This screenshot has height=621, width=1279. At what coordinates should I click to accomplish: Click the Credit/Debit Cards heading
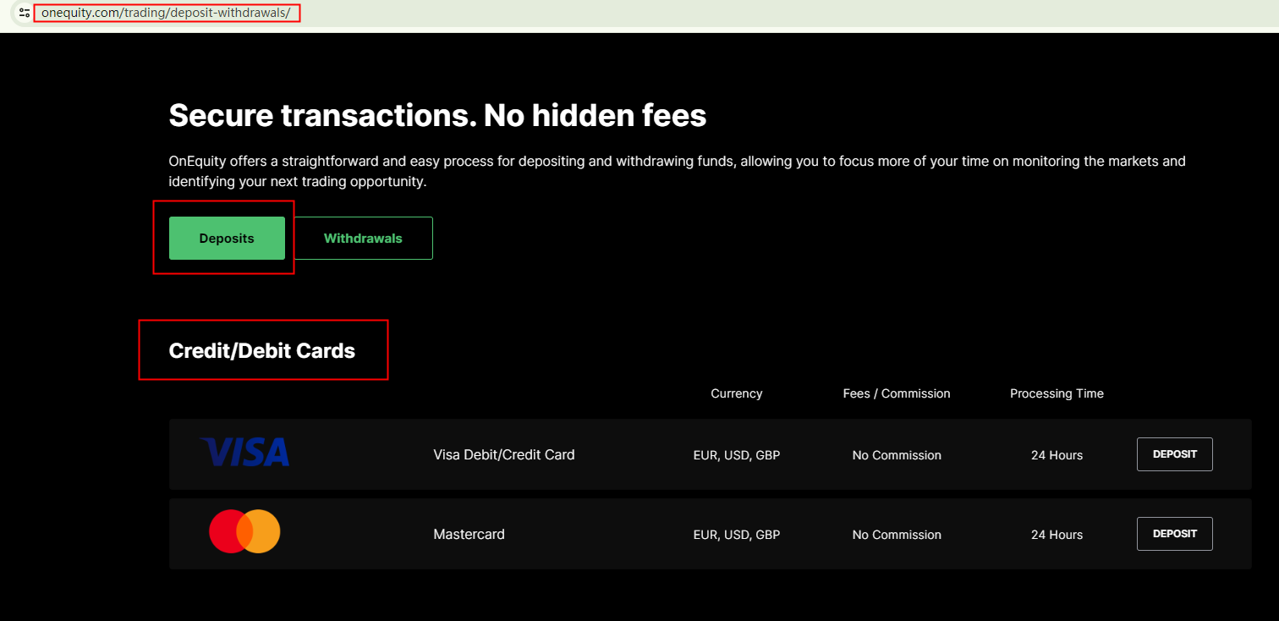click(x=262, y=349)
